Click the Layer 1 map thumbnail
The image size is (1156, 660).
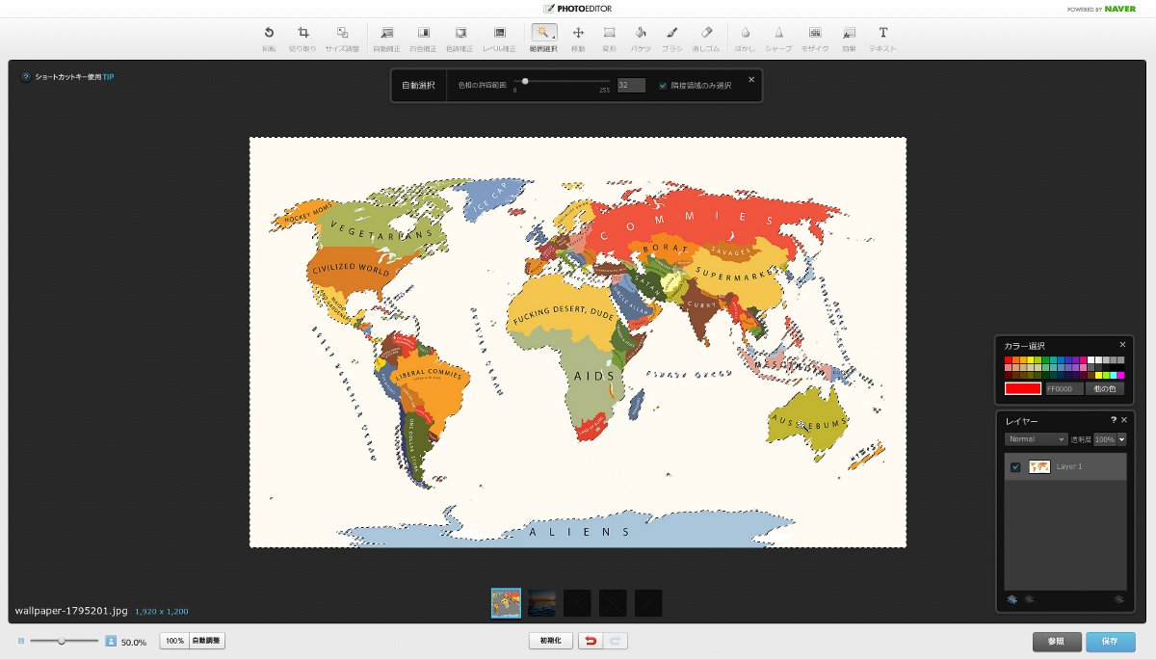(1039, 467)
